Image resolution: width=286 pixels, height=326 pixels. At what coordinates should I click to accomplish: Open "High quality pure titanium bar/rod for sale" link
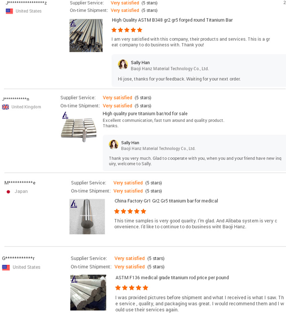coord(145,114)
